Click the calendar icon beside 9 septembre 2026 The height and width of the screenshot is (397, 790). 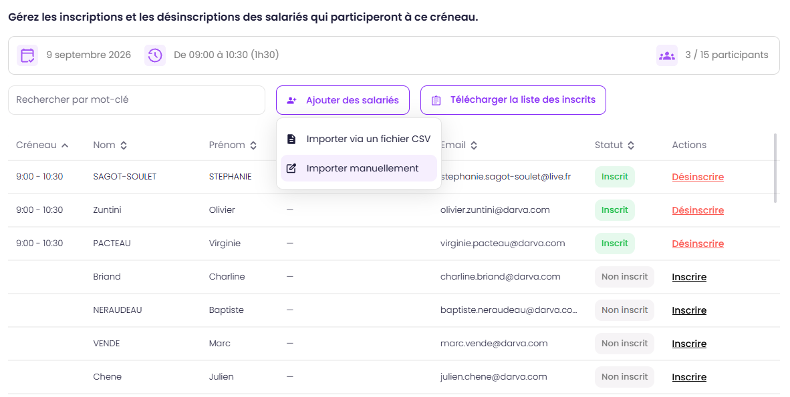[27, 55]
